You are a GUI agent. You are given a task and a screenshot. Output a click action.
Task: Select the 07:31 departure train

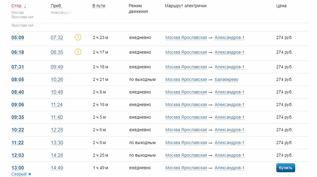pyautogui.click(x=18, y=67)
